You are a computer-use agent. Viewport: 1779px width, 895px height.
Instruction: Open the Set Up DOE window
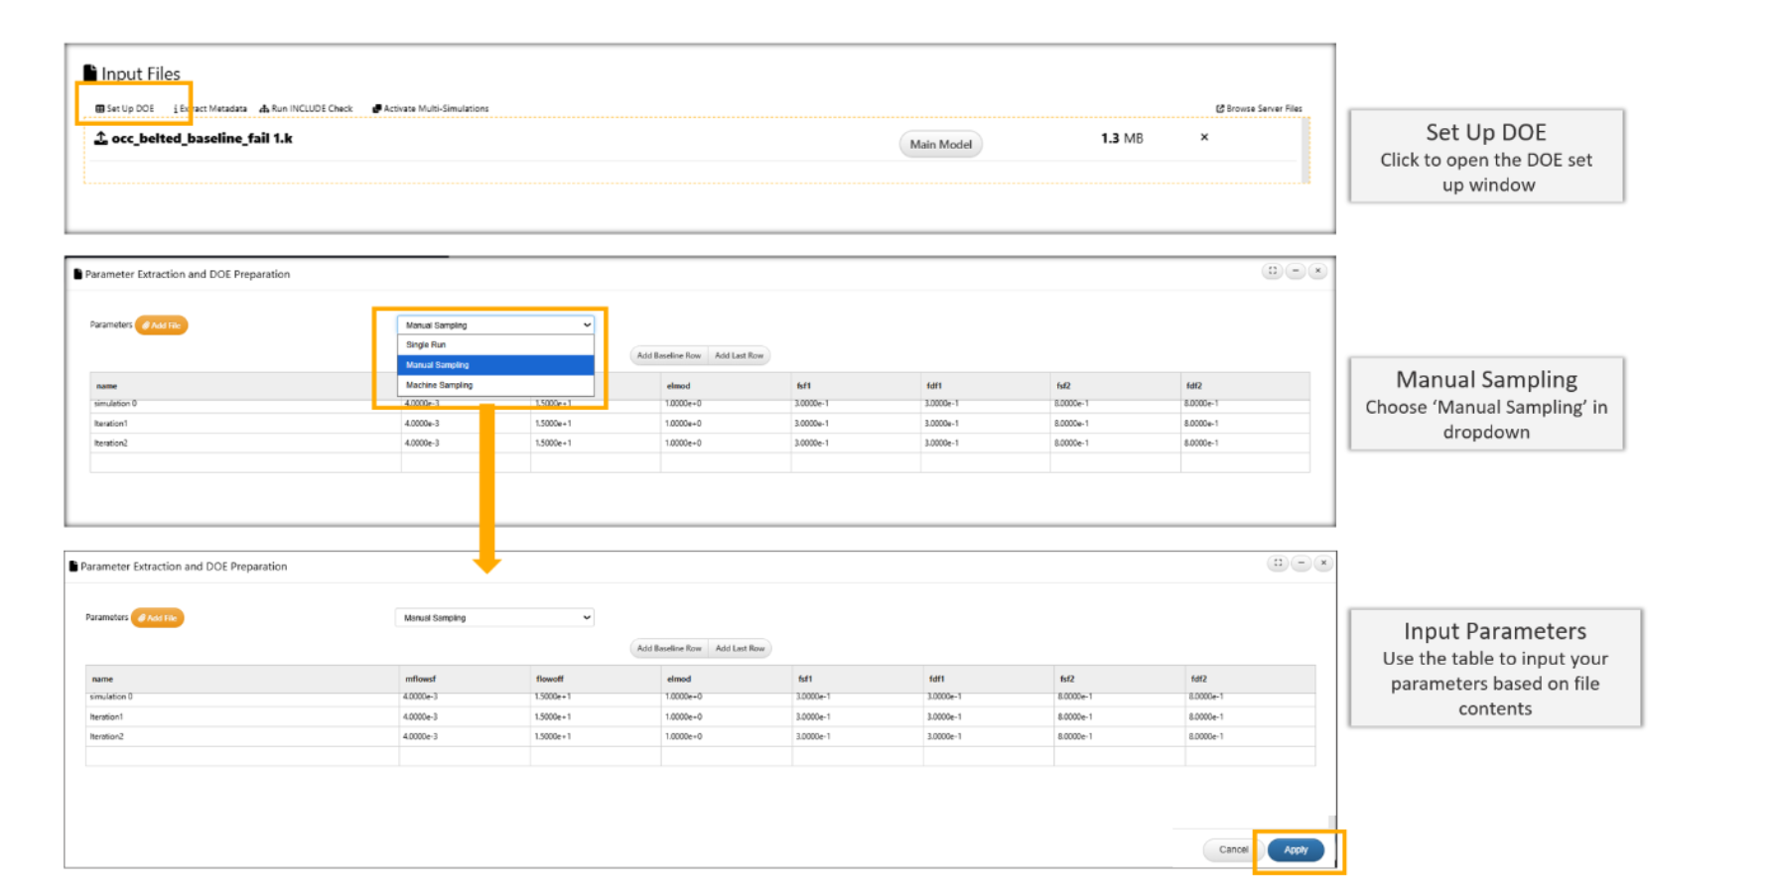coord(125,109)
